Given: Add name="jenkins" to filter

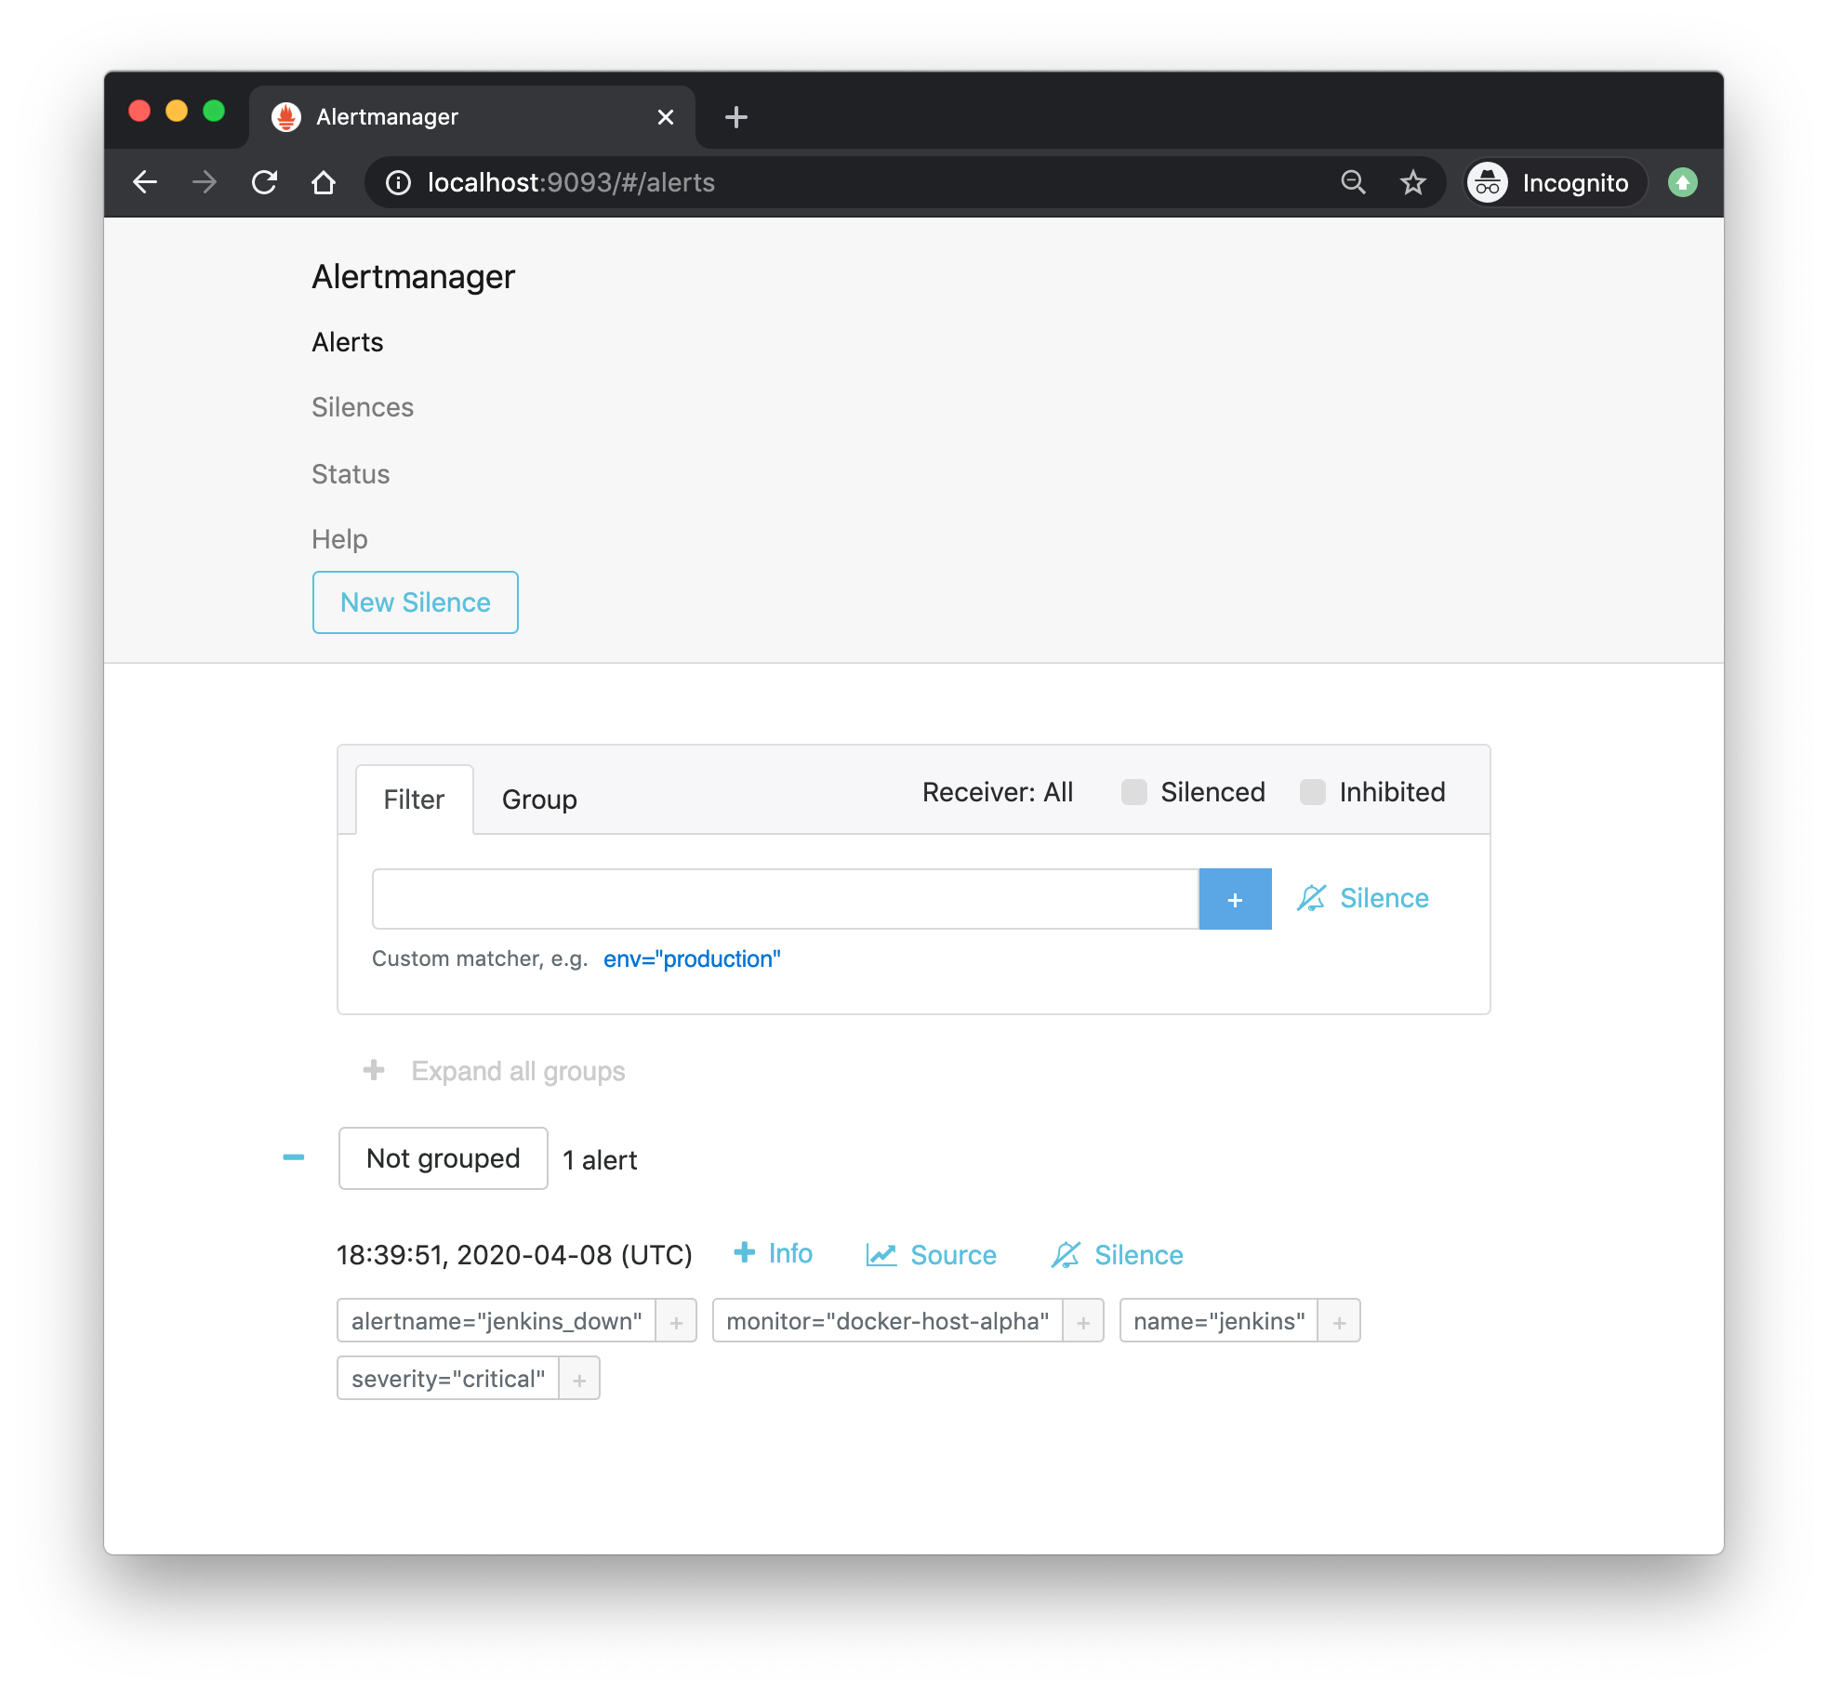Looking at the screenshot, I should click(1340, 1321).
